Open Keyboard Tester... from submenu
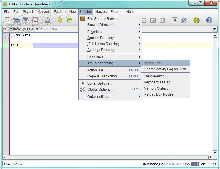Viewport: 220px width, 169px height. pos(165,82)
